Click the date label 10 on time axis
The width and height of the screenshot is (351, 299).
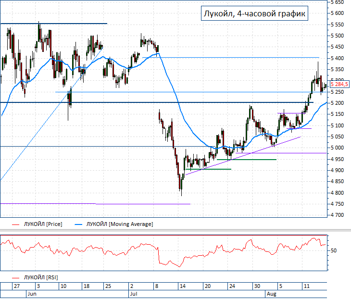(63, 286)
